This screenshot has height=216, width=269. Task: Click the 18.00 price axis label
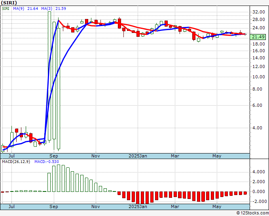[259, 44]
